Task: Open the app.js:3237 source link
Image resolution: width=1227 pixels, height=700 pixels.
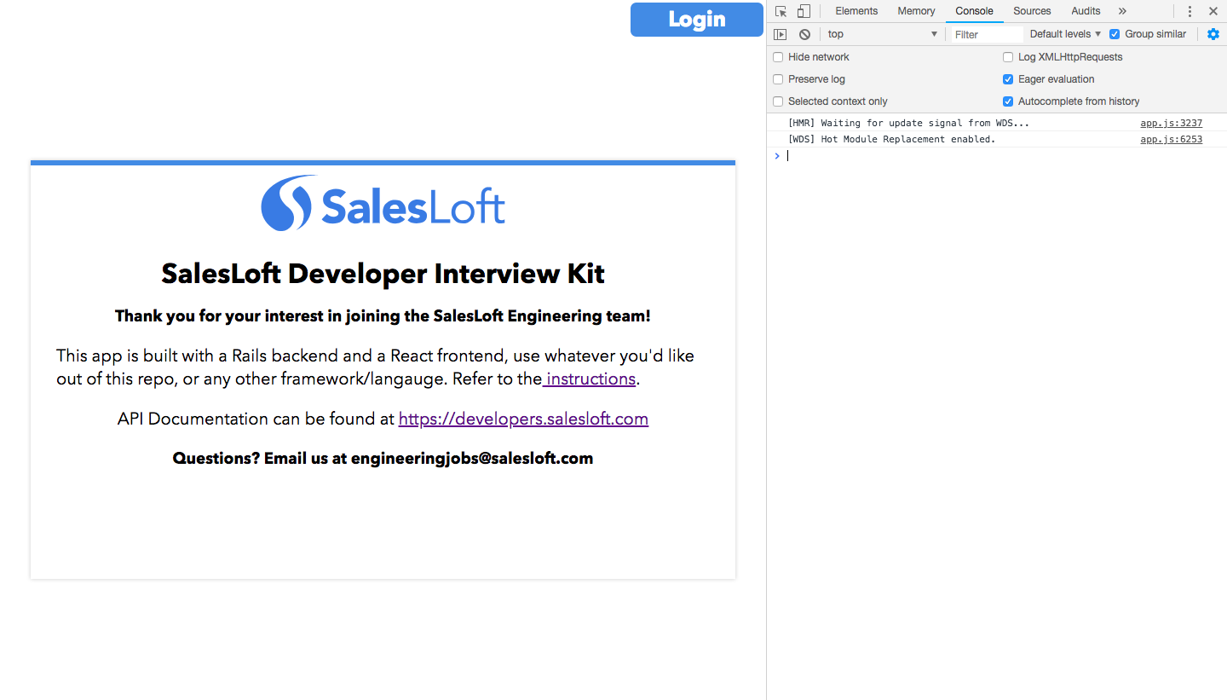Action: (1172, 123)
